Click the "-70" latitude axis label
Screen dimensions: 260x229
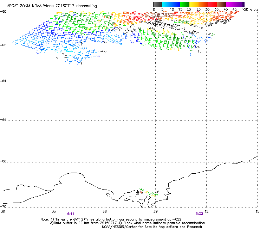[x=3, y=207]
